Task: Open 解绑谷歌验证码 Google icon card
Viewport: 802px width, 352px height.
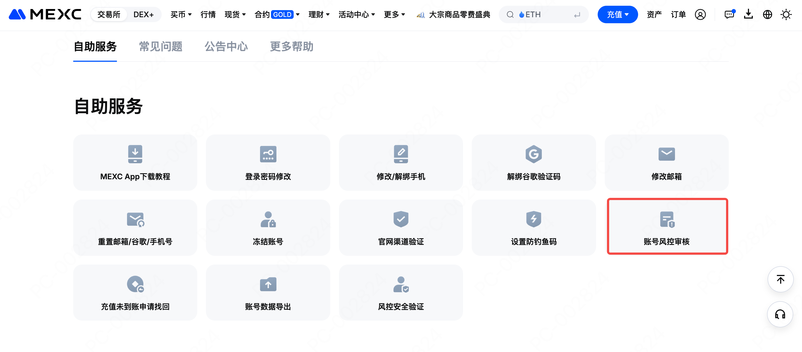Action: coord(533,163)
